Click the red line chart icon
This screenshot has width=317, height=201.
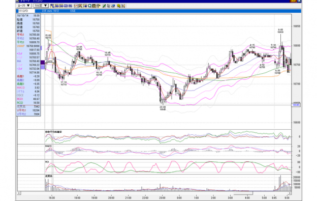pos(76,6)
